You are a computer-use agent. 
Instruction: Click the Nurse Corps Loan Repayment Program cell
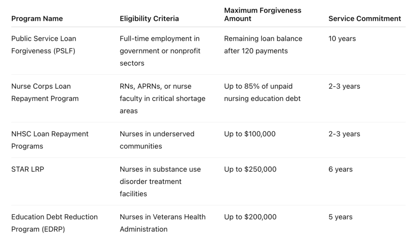45,92
